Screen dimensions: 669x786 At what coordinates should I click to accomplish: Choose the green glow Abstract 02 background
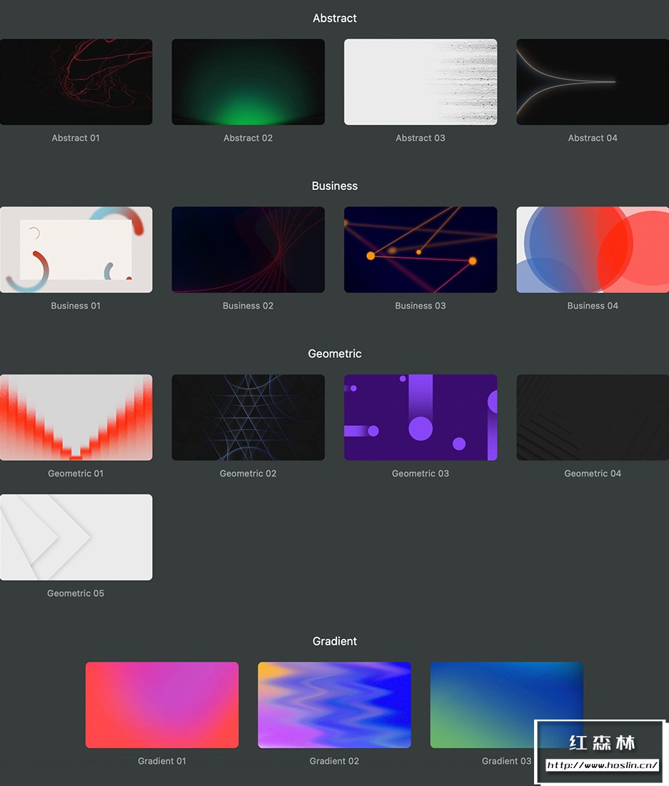[248, 82]
